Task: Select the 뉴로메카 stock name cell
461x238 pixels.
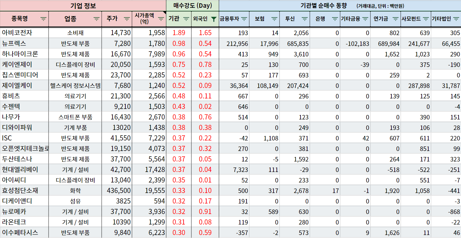Action: [x=24, y=212]
